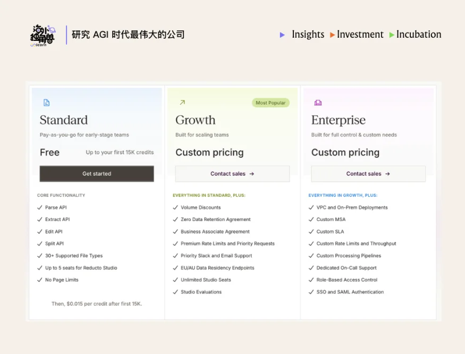Viewport: 465px width, 354px height.
Task: Click the document icon above Standard plan
Action: coord(46,102)
